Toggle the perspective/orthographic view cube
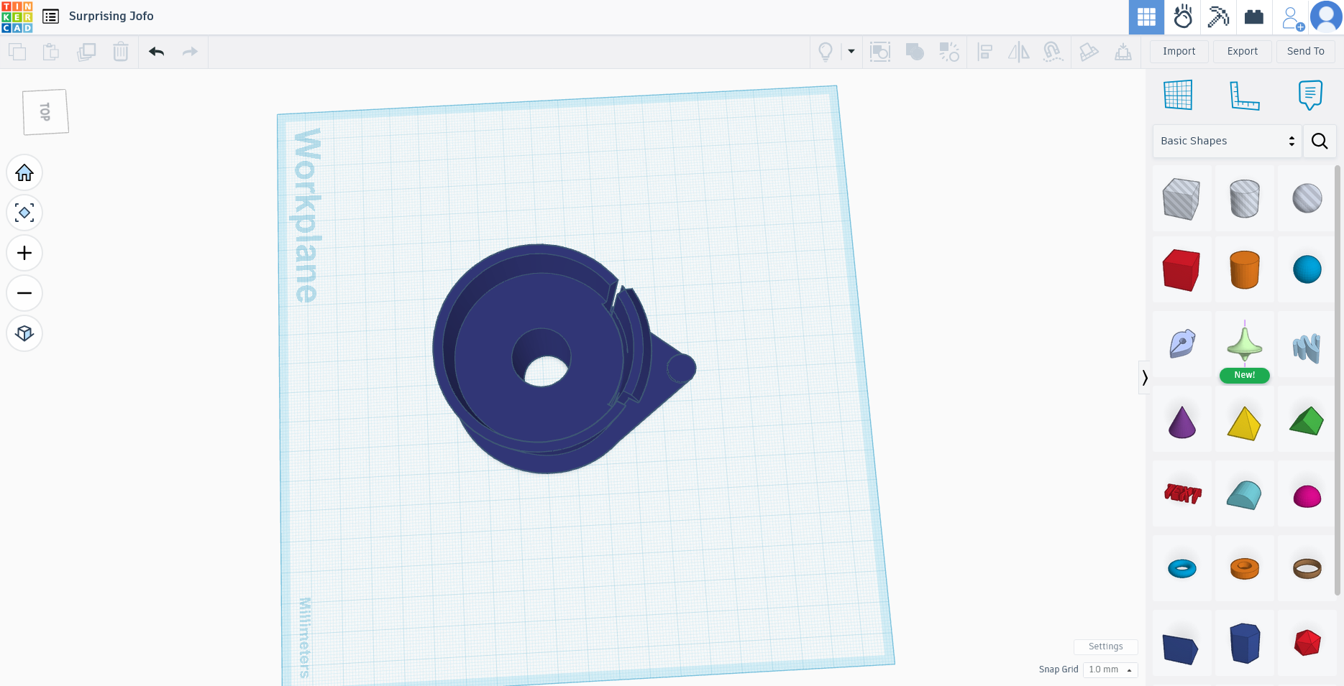Viewport: 1344px width, 686px height. click(24, 334)
